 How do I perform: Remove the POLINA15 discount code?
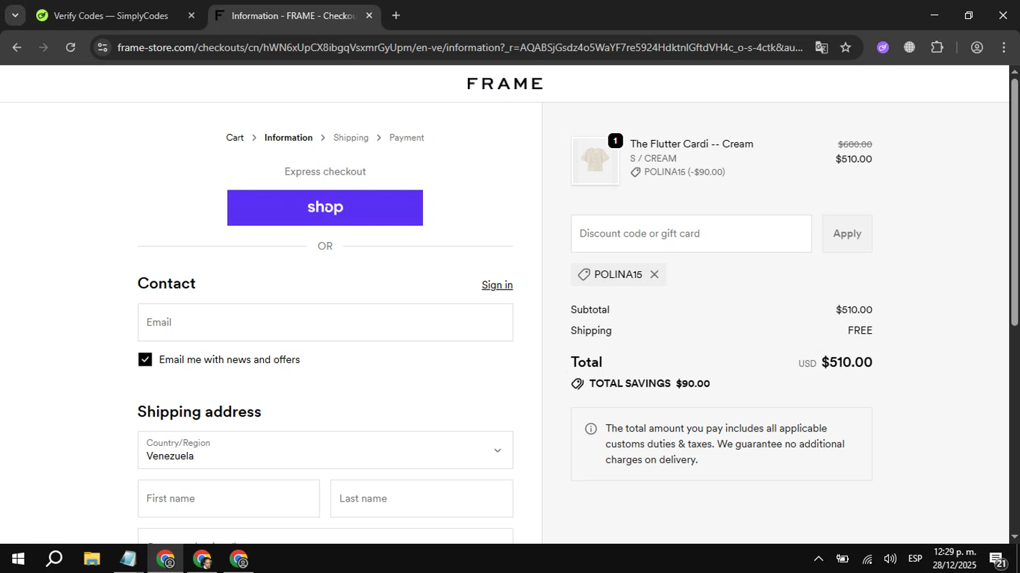tap(654, 275)
